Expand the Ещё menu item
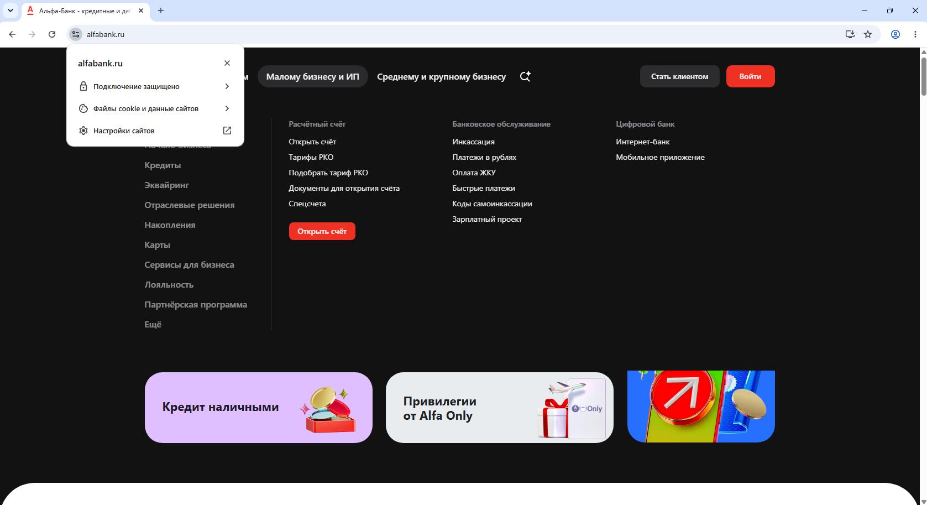Viewport: 927px width, 505px height. [x=153, y=325]
